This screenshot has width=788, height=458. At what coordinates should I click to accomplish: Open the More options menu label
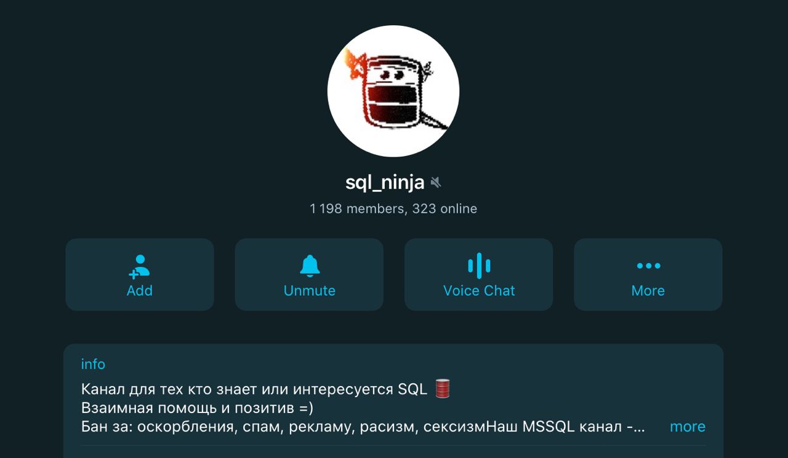pyautogui.click(x=648, y=291)
